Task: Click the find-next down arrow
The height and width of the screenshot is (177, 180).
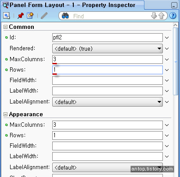Action: point(154,16)
